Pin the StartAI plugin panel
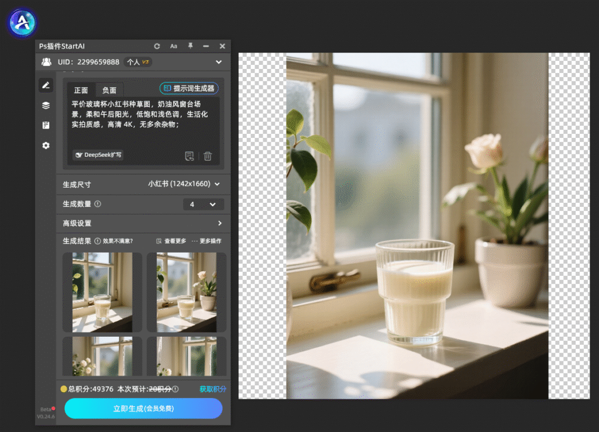The height and width of the screenshot is (432, 599). pos(190,46)
